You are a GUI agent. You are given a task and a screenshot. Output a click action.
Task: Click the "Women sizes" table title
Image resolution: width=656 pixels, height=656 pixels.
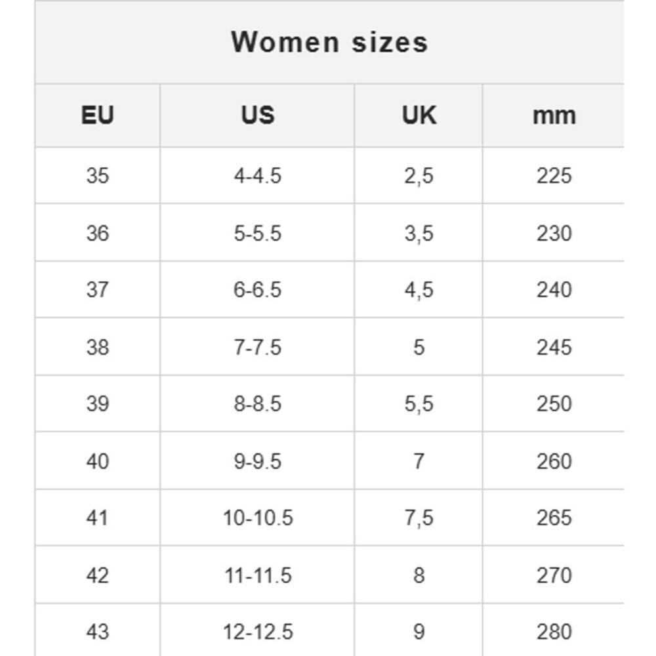(x=329, y=43)
